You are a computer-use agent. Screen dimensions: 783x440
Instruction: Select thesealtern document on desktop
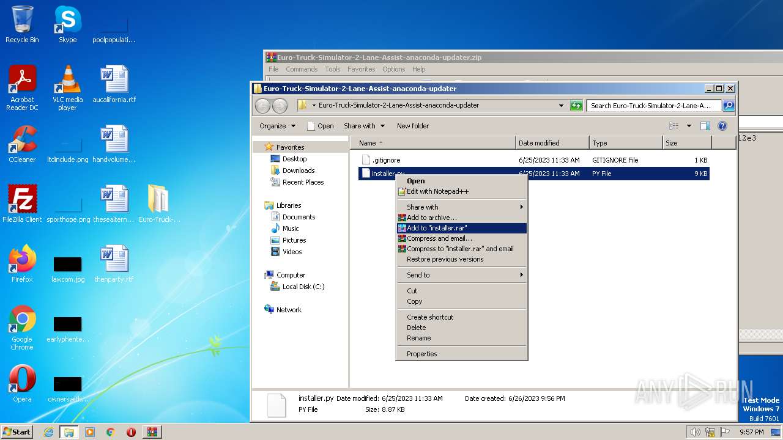click(x=114, y=204)
